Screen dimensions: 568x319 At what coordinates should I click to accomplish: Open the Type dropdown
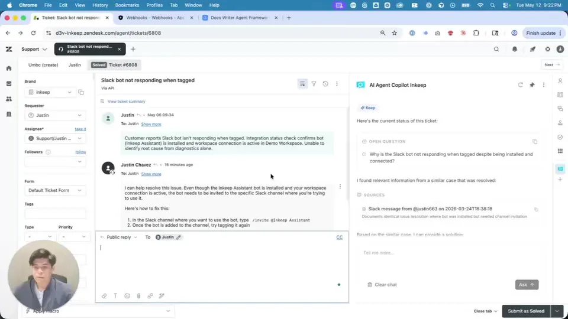tap(40, 237)
